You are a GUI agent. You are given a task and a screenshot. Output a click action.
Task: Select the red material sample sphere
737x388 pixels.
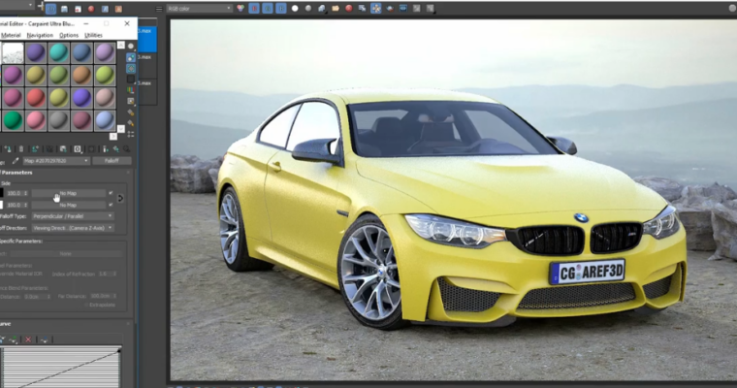coord(36,98)
